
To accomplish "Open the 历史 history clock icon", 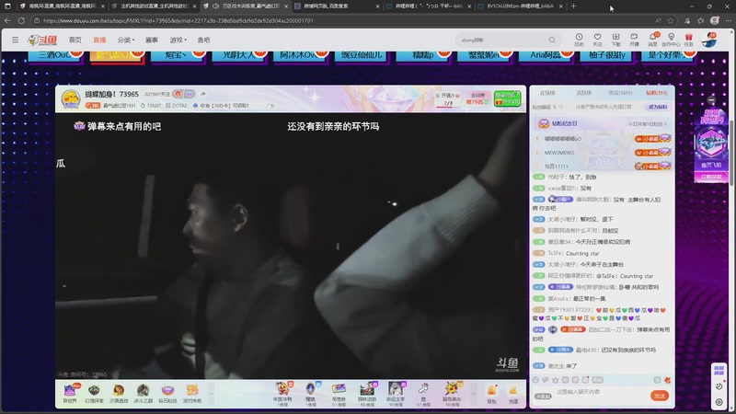I will point(580,40).
